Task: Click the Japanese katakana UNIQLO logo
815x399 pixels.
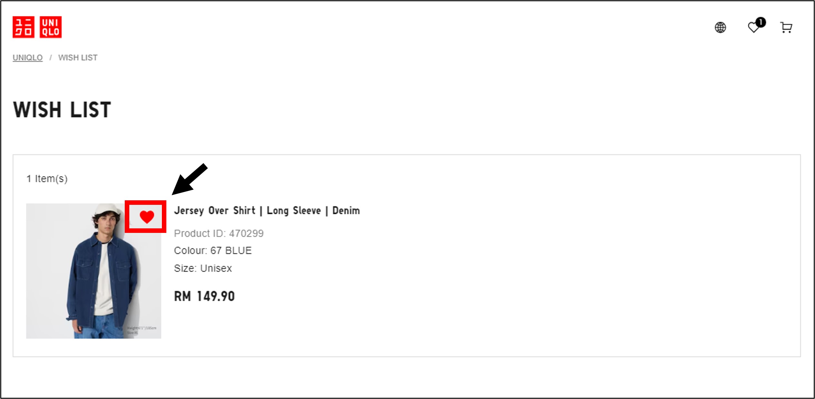Action: tap(24, 27)
